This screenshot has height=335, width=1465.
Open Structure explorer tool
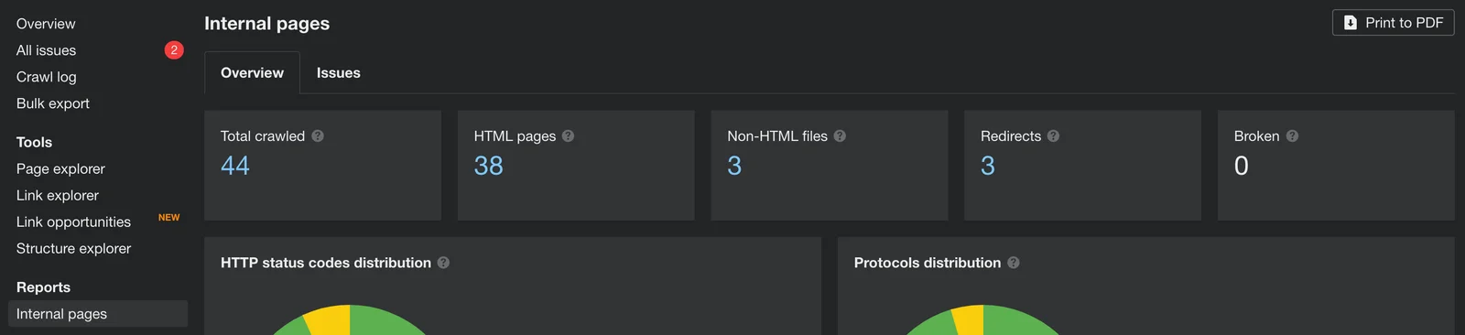73,248
